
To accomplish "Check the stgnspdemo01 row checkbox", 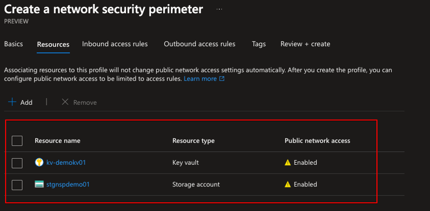I will pos(17,184).
